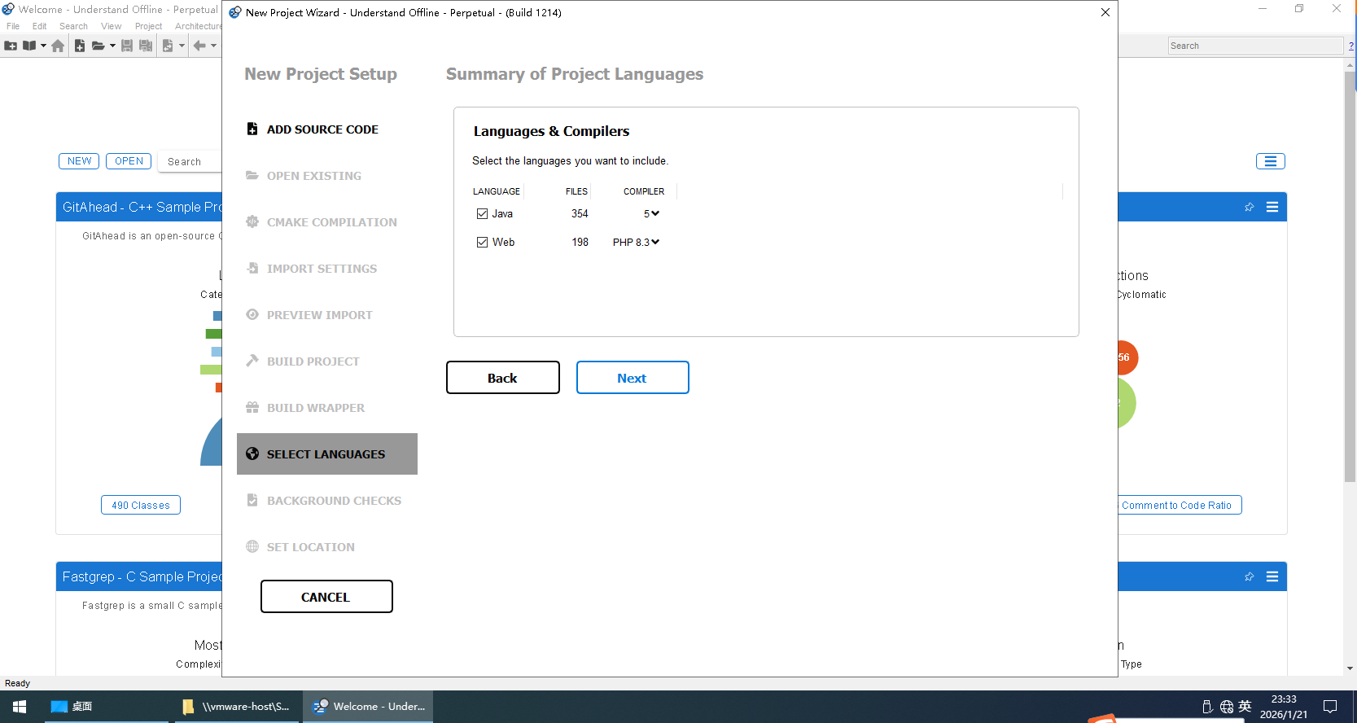The height and width of the screenshot is (723, 1357).
Task: Click the Select Languages globe icon
Action: [x=252, y=454]
